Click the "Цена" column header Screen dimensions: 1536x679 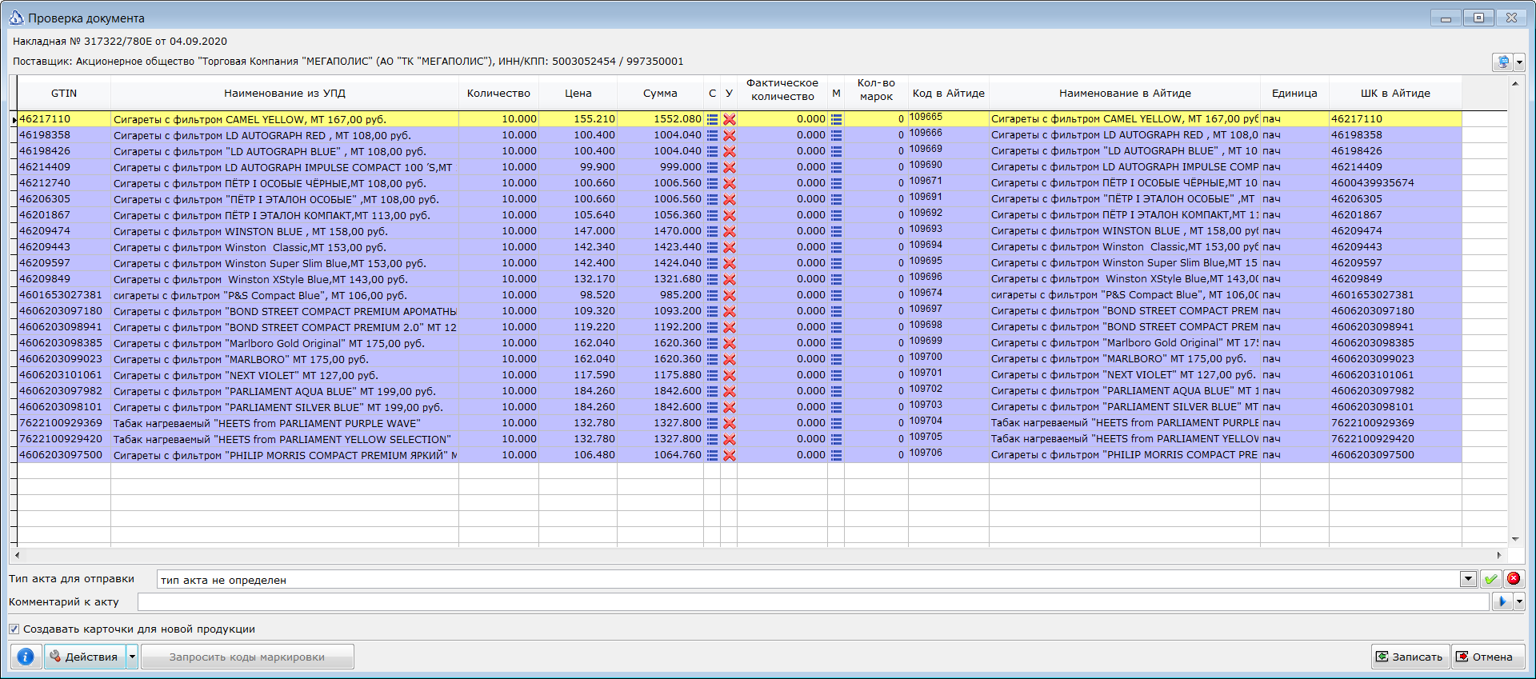point(578,94)
